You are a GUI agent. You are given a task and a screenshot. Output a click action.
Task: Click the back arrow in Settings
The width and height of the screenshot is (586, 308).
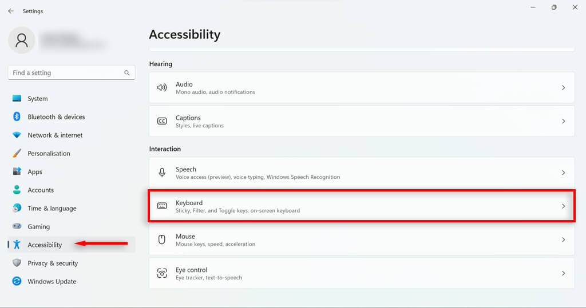click(11, 11)
